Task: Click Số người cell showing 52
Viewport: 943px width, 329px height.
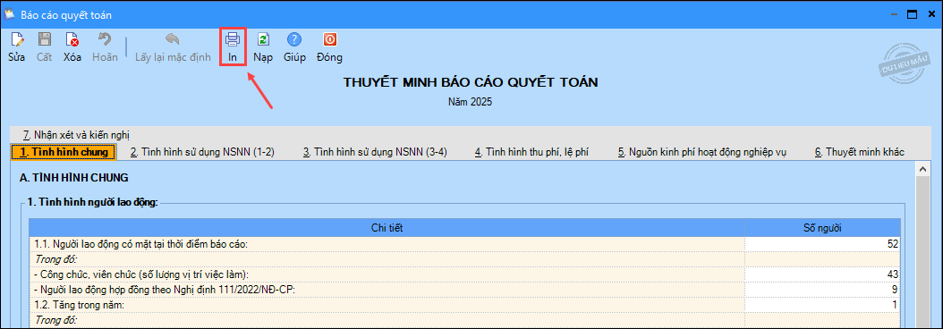Action: (x=823, y=243)
